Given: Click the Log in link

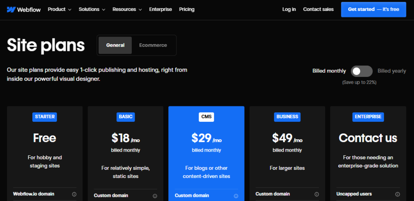Looking at the screenshot, I should pos(289,9).
